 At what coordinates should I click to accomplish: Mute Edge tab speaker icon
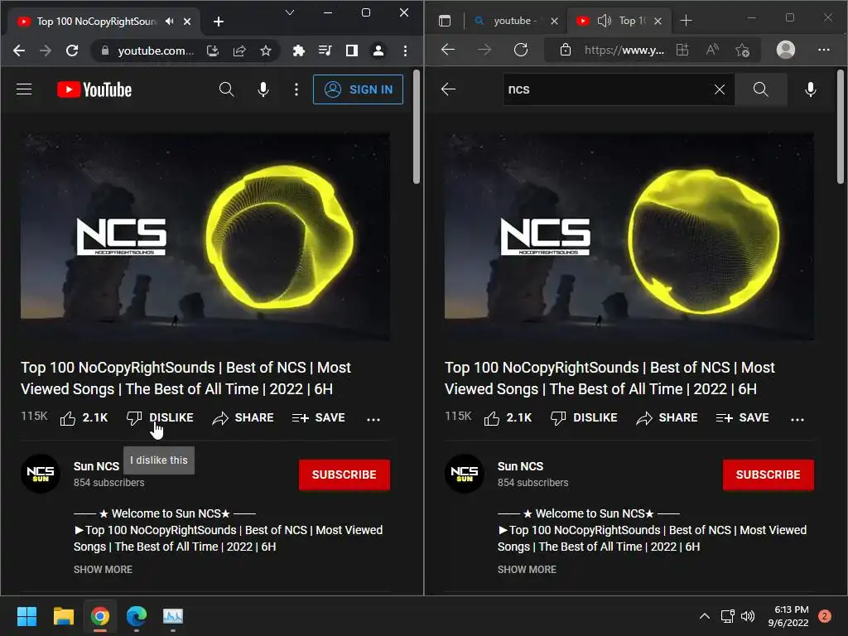click(604, 21)
